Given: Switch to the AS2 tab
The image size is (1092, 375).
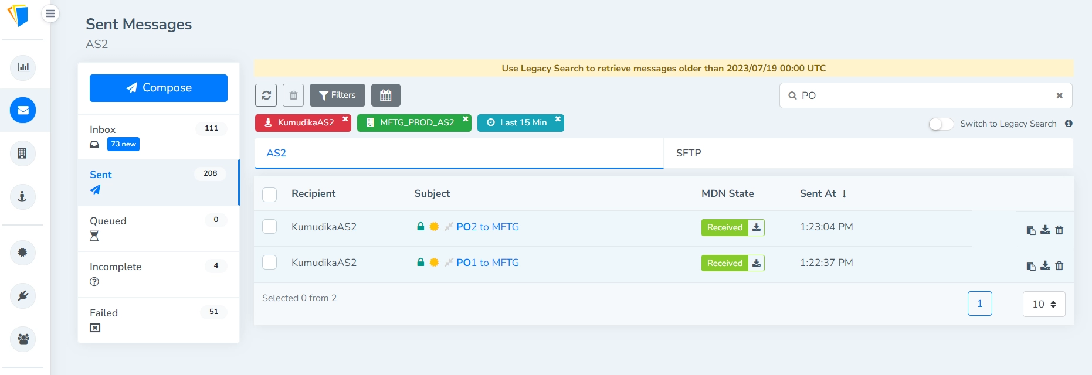Looking at the screenshot, I should pos(459,153).
